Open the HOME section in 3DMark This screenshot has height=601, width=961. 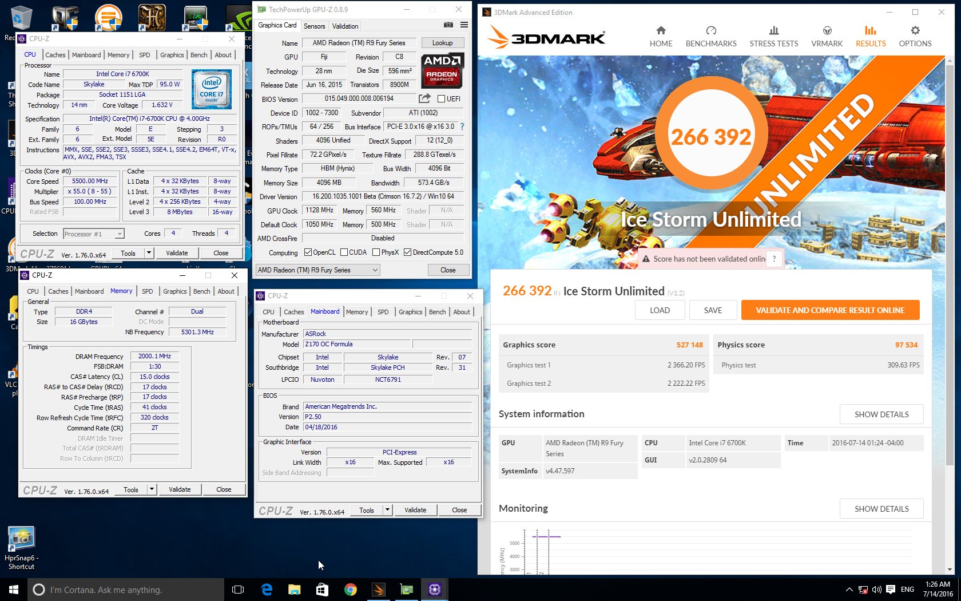(661, 37)
